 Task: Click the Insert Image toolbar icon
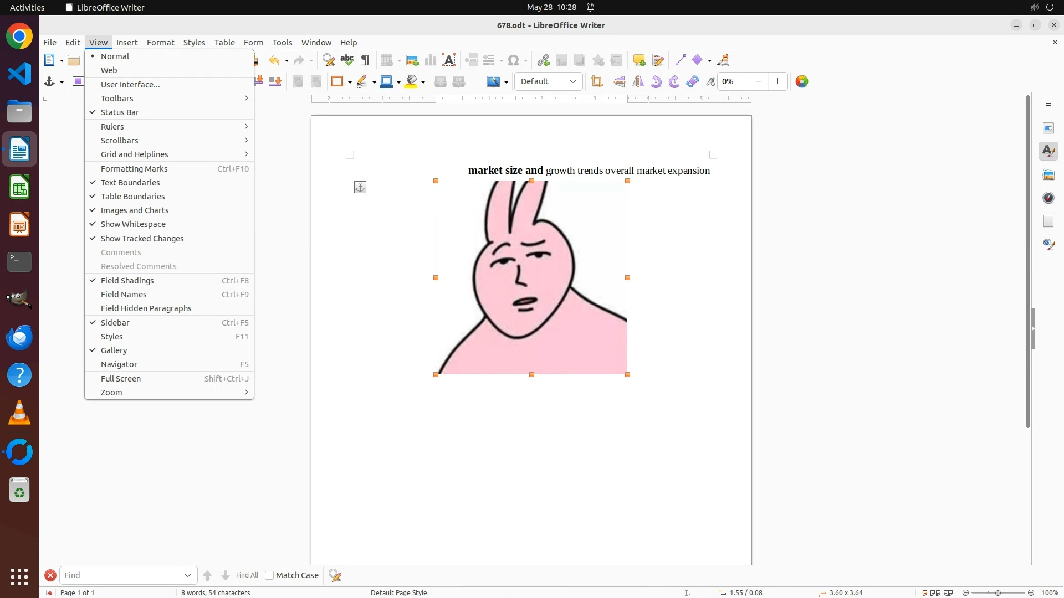point(412,60)
